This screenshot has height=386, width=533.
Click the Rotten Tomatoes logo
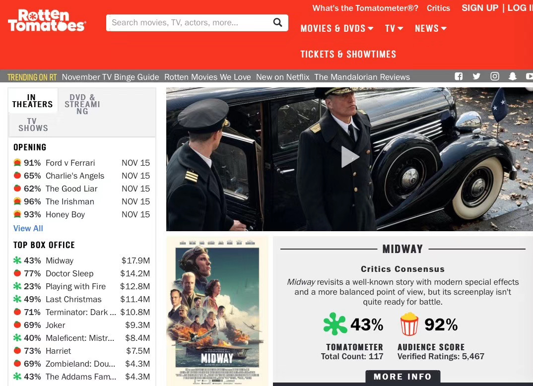(47, 20)
